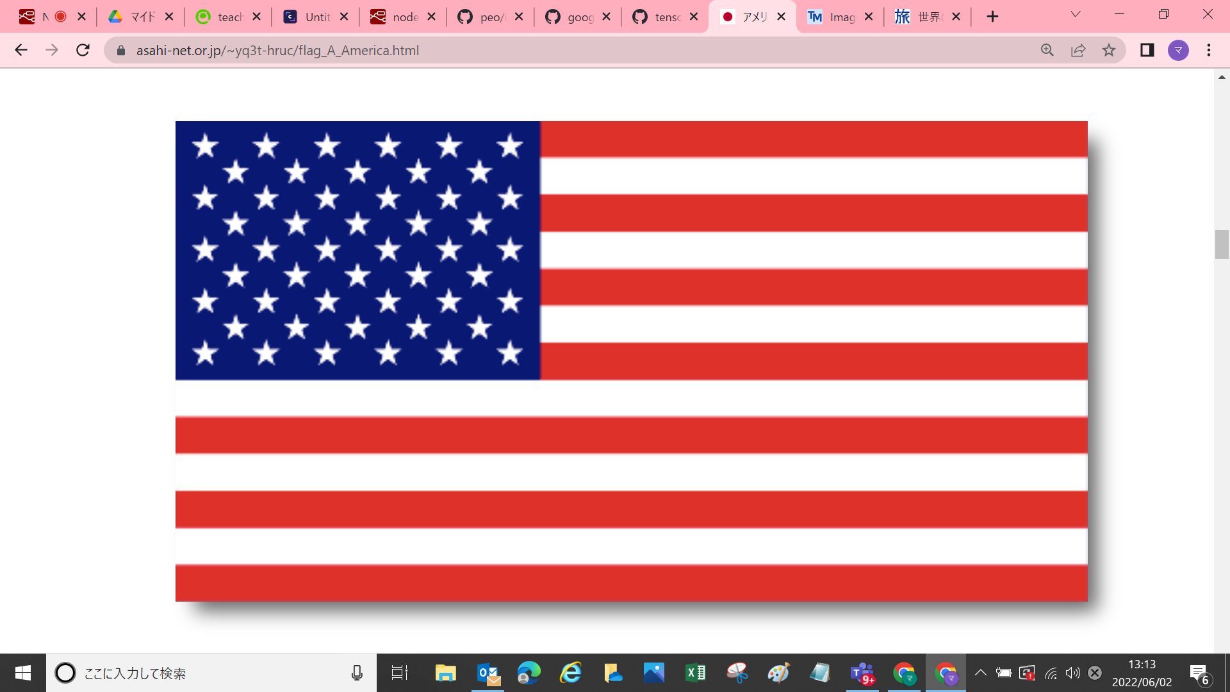Close the Imag tab

coord(869,17)
